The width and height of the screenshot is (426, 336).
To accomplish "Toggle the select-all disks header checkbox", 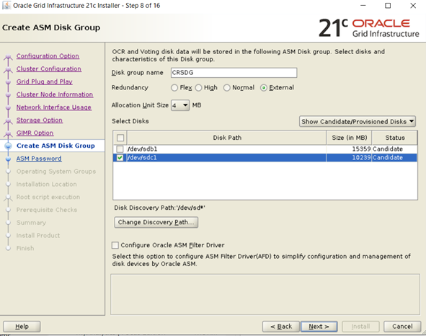I will [x=120, y=138].
